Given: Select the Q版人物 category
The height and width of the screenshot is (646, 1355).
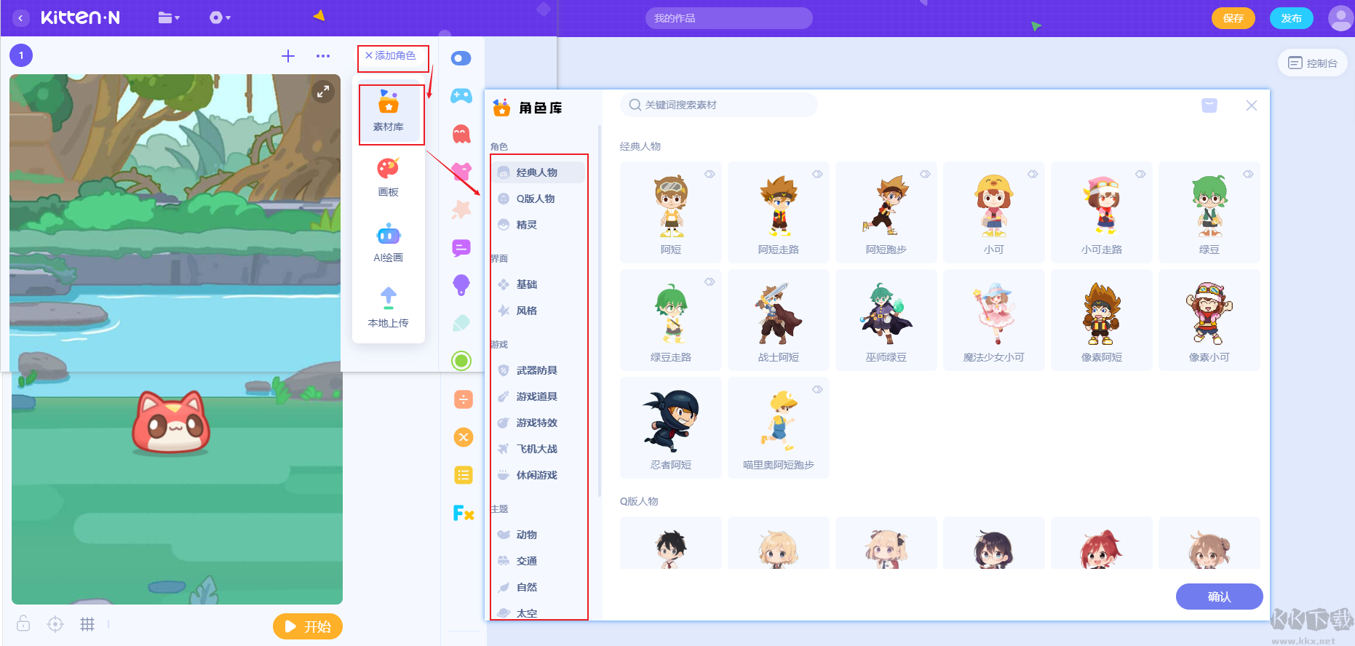Looking at the screenshot, I should [539, 199].
